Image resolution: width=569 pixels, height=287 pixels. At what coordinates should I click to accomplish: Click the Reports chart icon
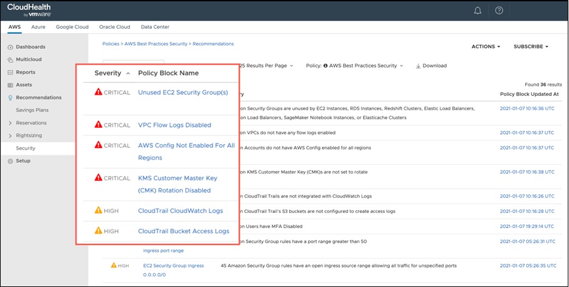(10, 73)
